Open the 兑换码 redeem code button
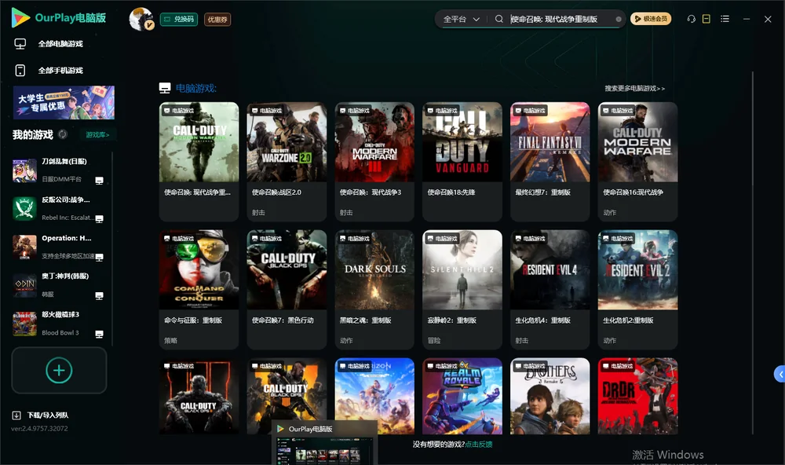 click(179, 20)
